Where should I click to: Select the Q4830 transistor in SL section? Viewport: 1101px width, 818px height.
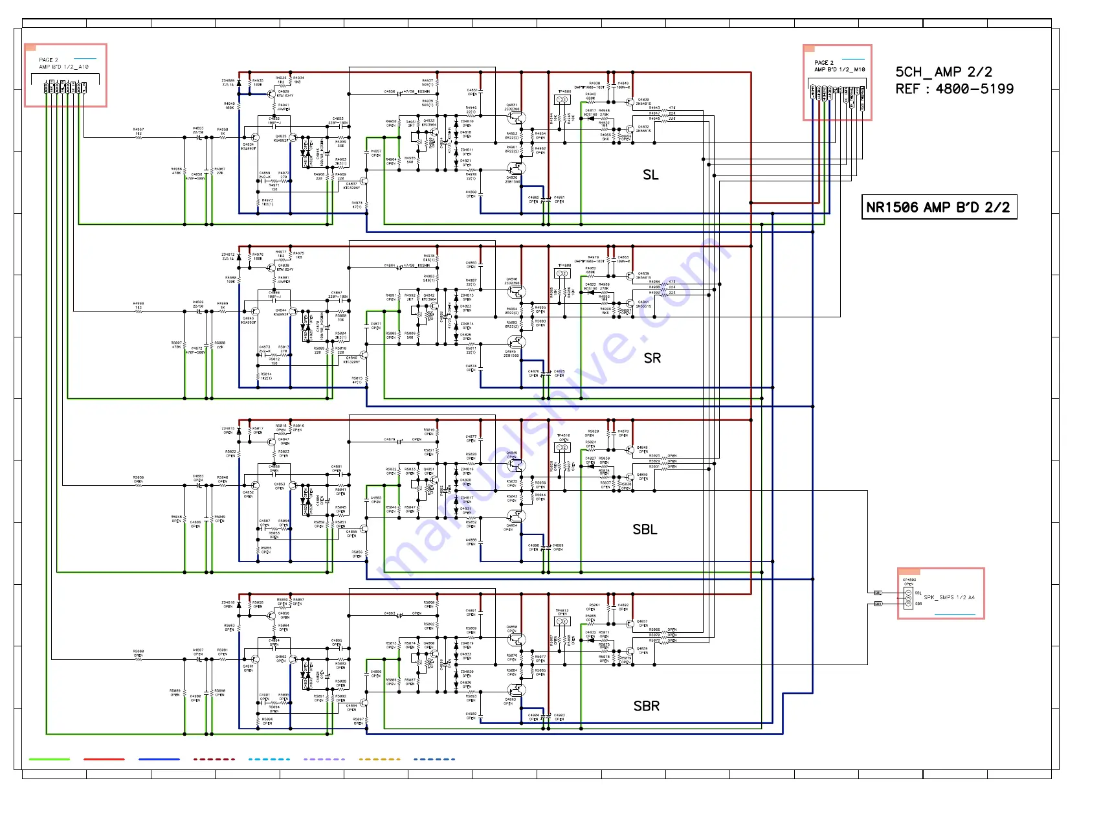pyautogui.click(x=630, y=102)
